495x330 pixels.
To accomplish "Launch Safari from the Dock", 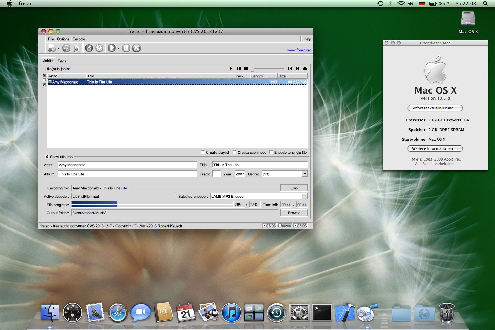I will (118, 313).
